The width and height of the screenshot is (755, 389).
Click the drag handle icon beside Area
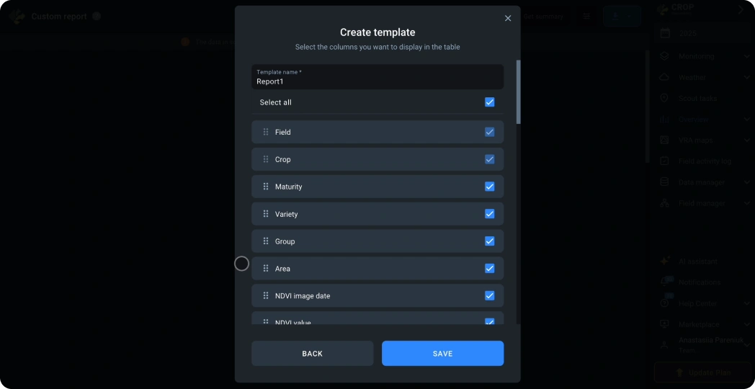click(x=266, y=269)
